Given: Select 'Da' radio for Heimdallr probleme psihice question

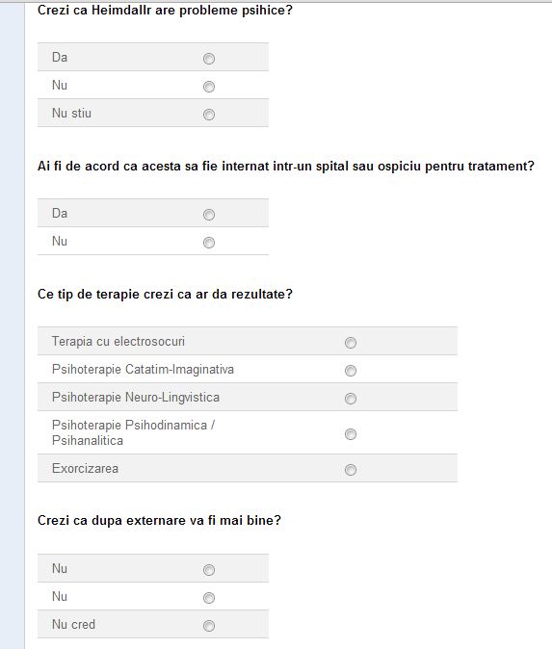Looking at the screenshot, I should tap(209, 59).
